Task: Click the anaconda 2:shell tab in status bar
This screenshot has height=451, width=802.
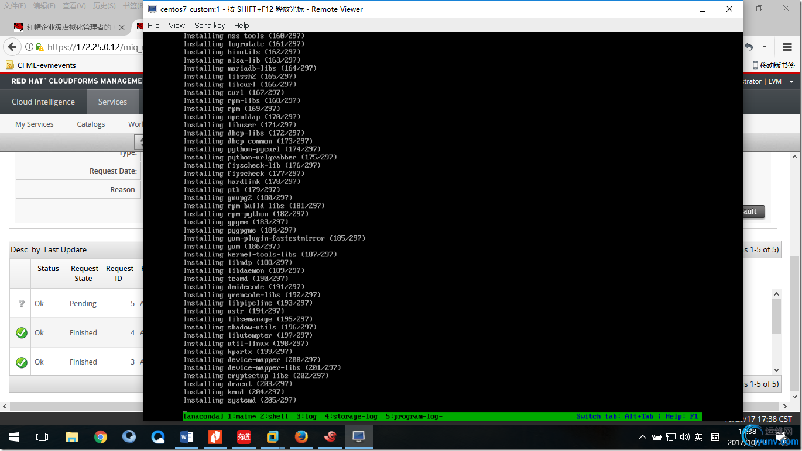Action: [x=274, y=416]
